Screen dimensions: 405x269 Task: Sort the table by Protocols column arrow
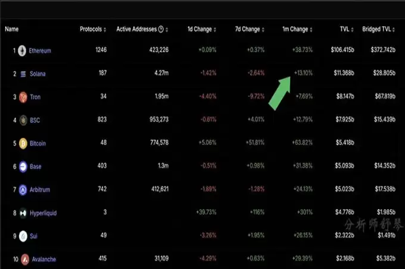pyautogui.click(x=105, y=30)
